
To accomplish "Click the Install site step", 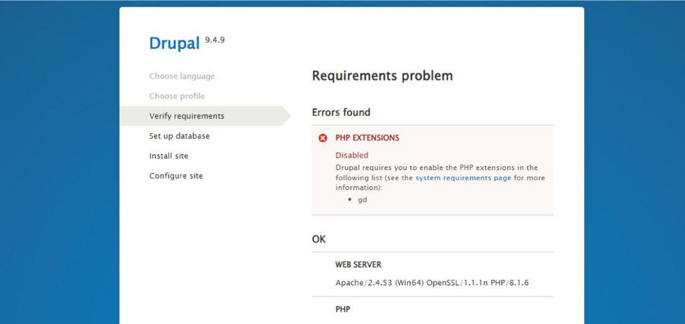I will click(x=169, y=156).
